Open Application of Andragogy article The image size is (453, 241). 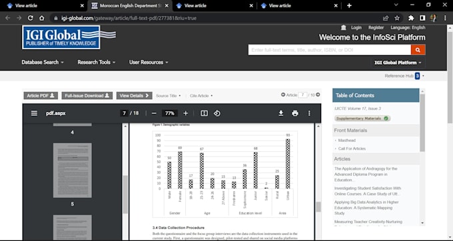click(366, 174)
